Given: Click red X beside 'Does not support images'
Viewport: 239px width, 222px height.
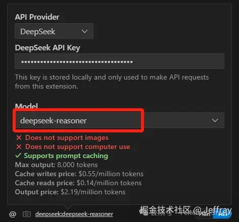Looking at the screenshot, I should [19, 138].
